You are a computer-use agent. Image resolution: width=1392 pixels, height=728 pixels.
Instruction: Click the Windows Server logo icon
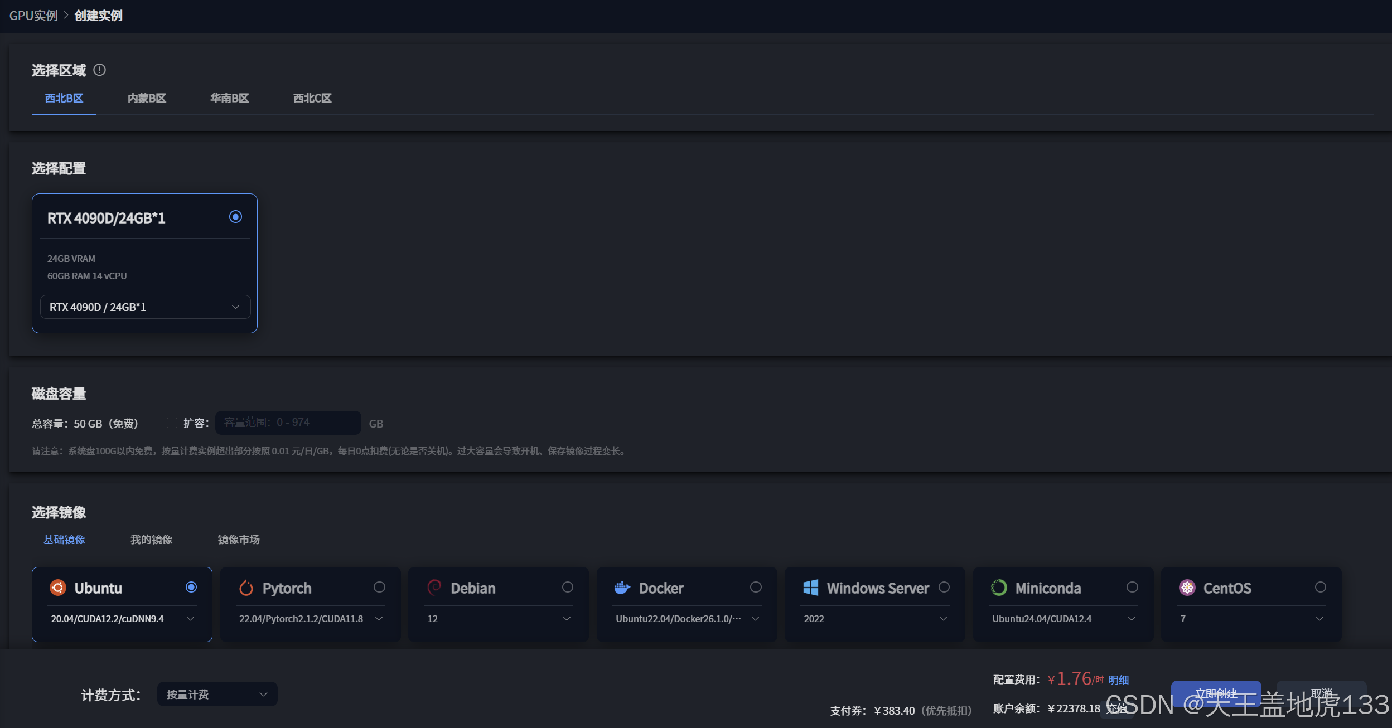pyautogui.click(x=810, y=588)
